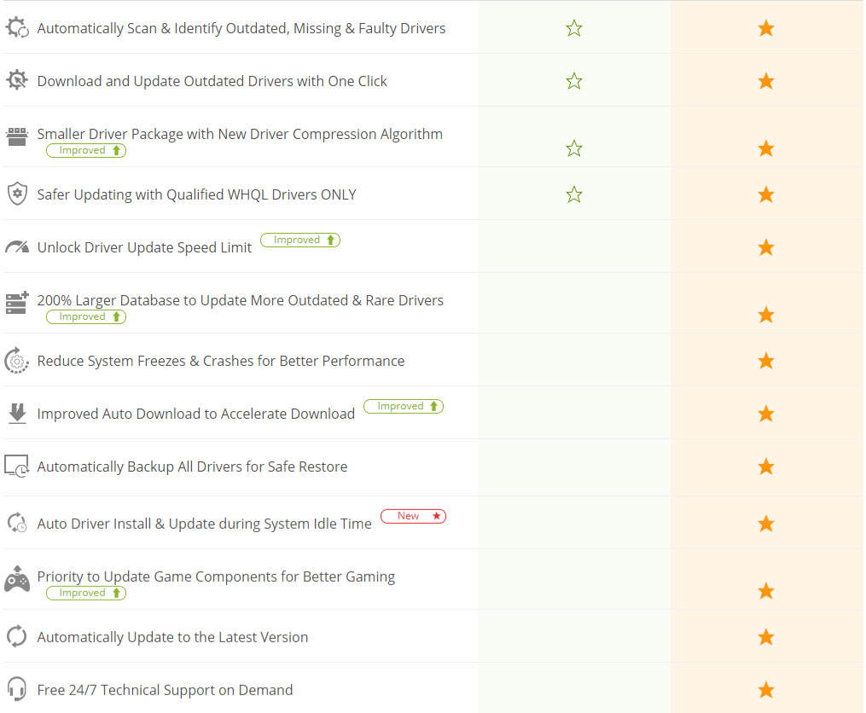
Task: Click the orange star for Reduce System Freezes row
Action: 766,361
